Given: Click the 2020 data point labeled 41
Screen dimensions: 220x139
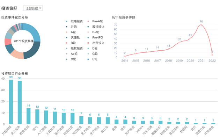Looking at the screenshot, I should pyautogui.click(x=190, y=38).
